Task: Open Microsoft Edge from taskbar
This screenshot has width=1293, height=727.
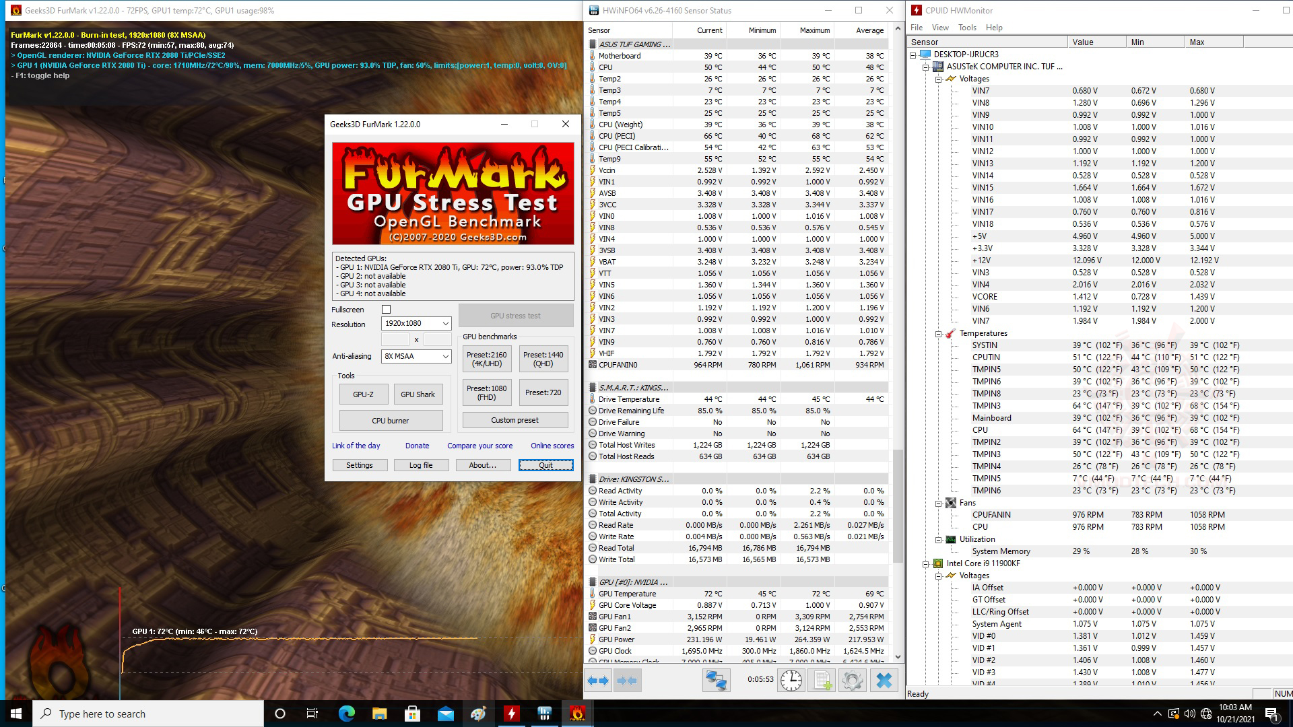Action: [346, 714]
